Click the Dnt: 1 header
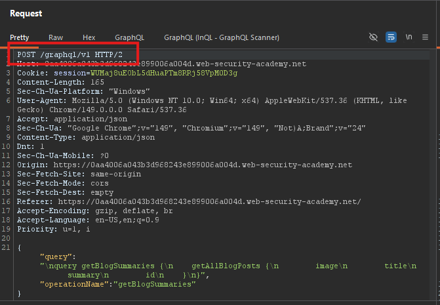This screenshot has width=440, height=305. click(31, 146)
